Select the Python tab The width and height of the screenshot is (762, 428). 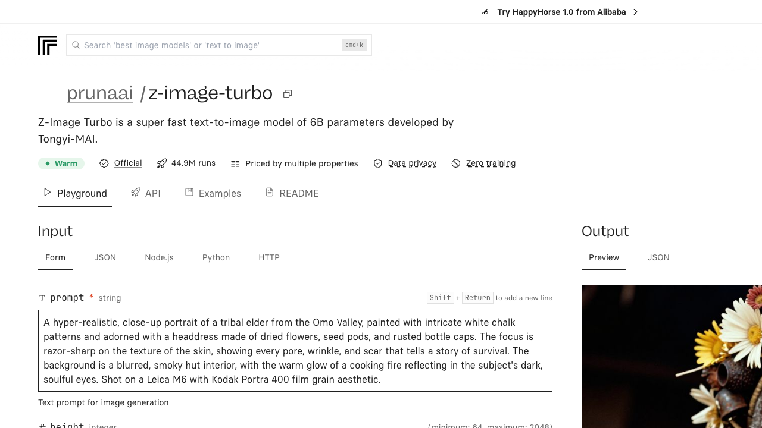(216, 257)
